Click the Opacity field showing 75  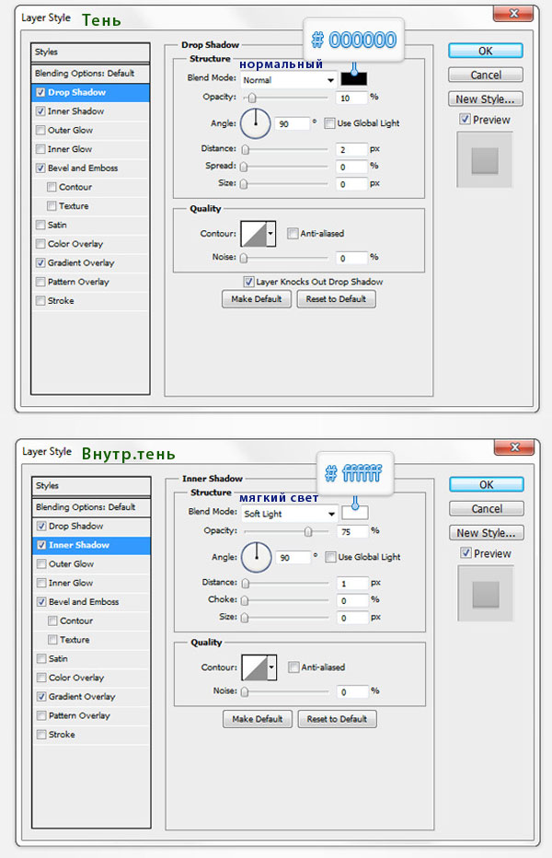351,531
